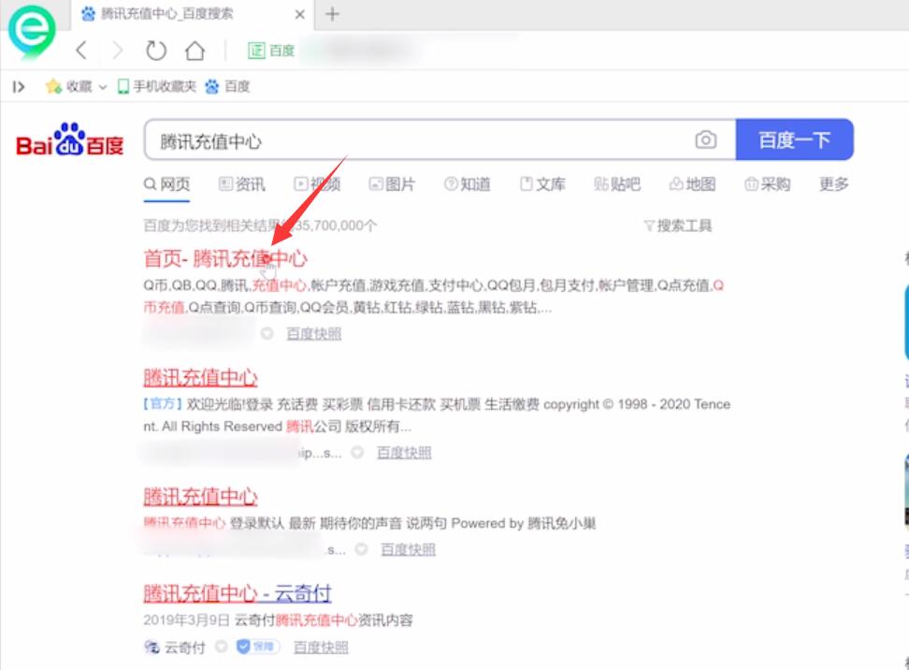Select the 网页 search tab
This screenshot has height=670, width=909.
coord(167,184)
